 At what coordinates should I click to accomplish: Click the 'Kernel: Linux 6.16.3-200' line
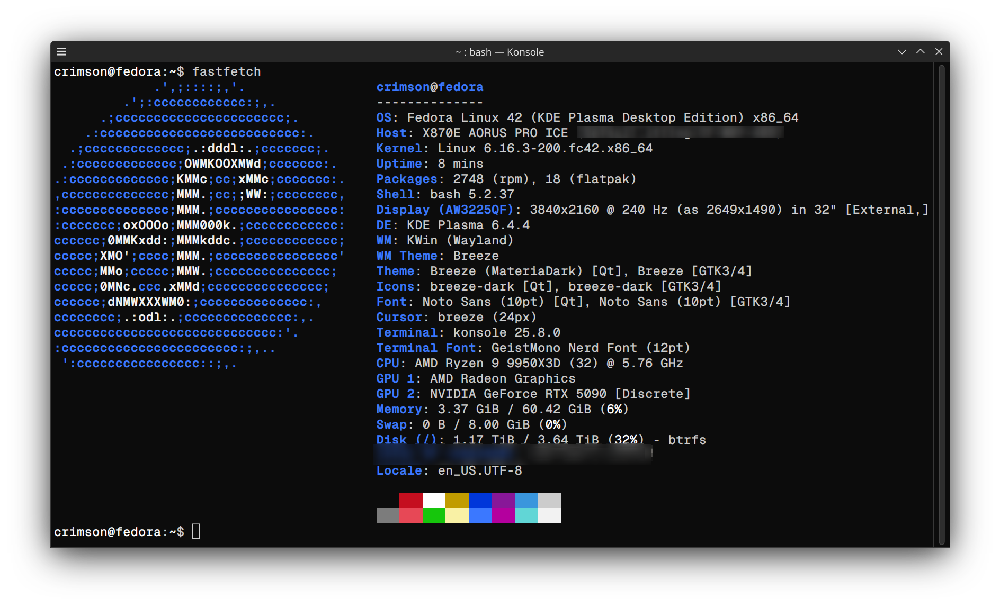[x=514, y=148]
